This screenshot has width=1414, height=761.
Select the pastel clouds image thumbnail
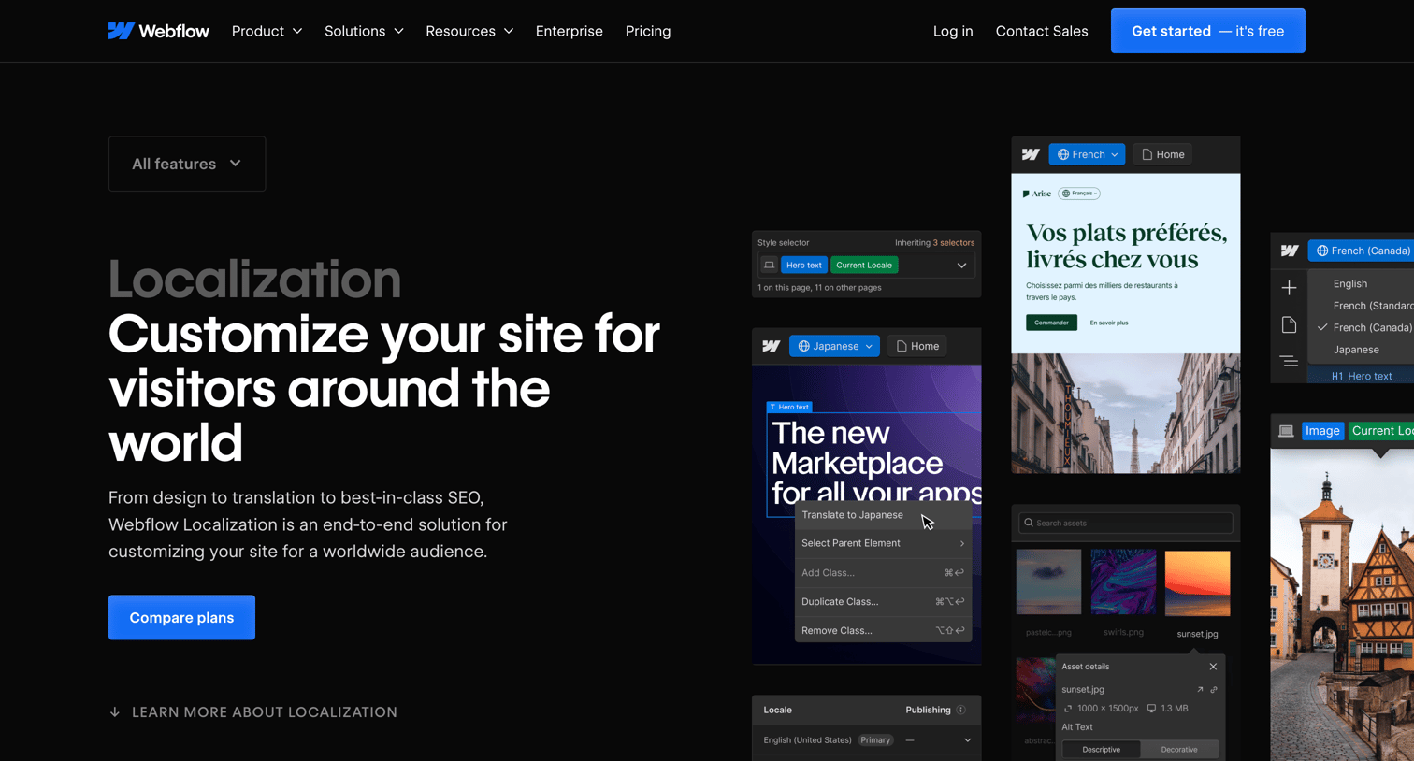point(1048,582)
